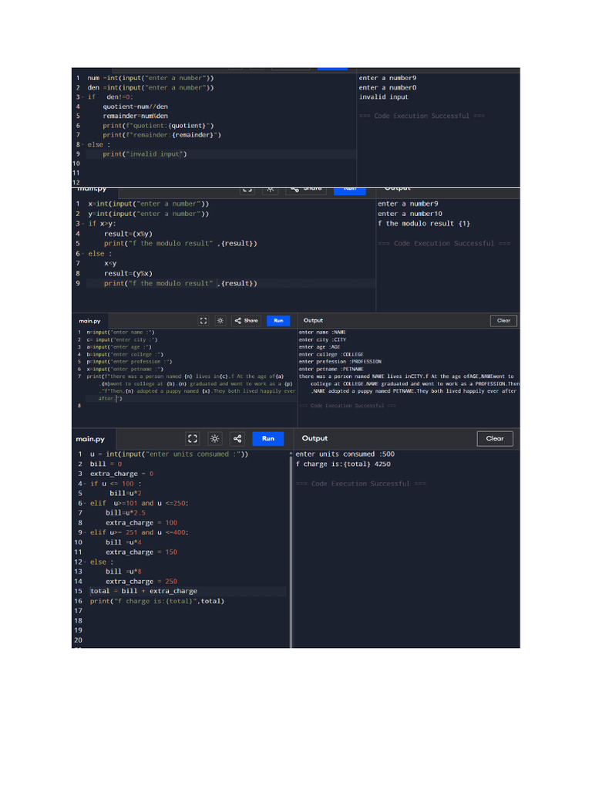Click the code line 'extra_charge = 0'
Viewport: 592px width, 790px height.
[122, 474]
